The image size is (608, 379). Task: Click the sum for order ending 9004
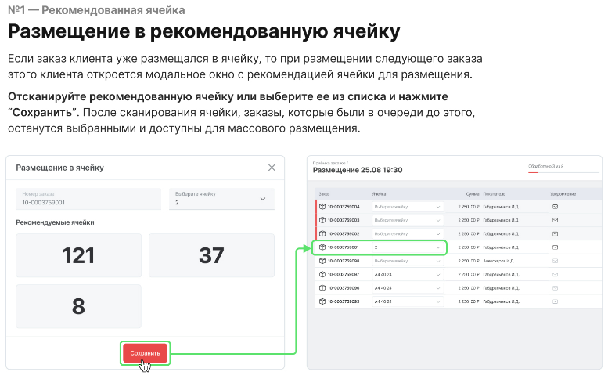(469, 207)
